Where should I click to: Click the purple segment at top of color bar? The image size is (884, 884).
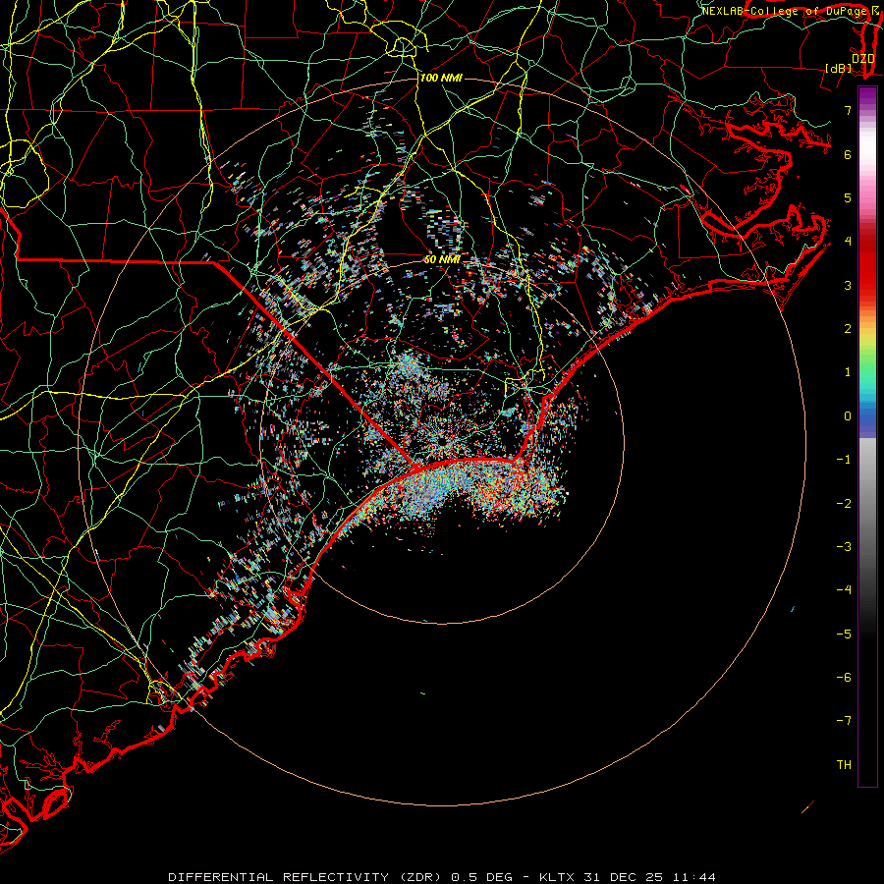coord(867,96)
